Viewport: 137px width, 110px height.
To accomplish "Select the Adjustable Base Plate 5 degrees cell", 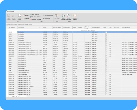I will pyautogui.click(x=30, y=86).
